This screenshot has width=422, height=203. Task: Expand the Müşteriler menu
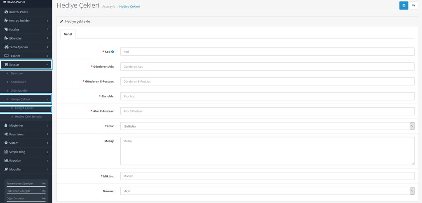point(26,125)
